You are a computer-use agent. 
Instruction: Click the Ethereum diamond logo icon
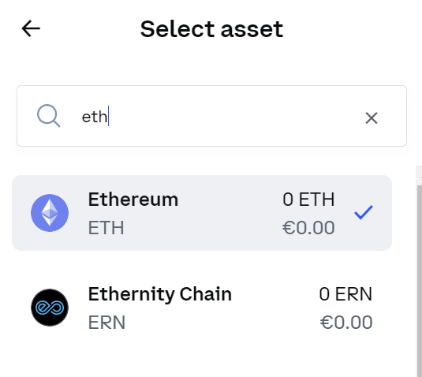50,213
